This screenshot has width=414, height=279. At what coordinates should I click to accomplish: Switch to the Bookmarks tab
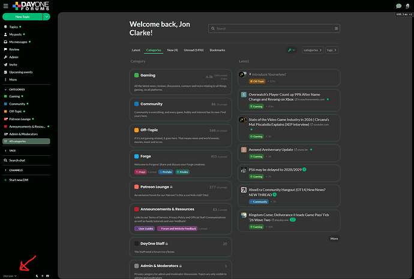pyautogui.click(x=217, y=50)
